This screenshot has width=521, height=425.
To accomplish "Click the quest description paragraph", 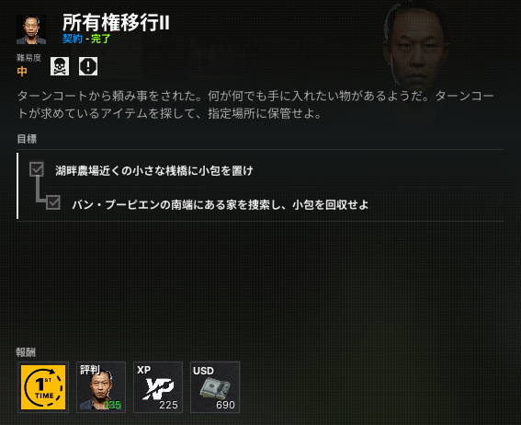I will (255, 105).
